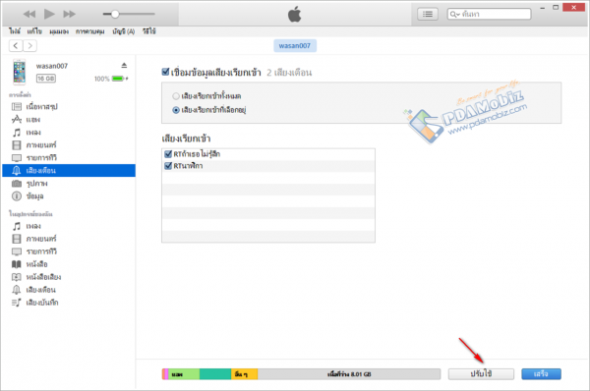Click the teal segment in storage bar
Image resolution: width=590 pixels, height=391 pixels.
[215, 374]
